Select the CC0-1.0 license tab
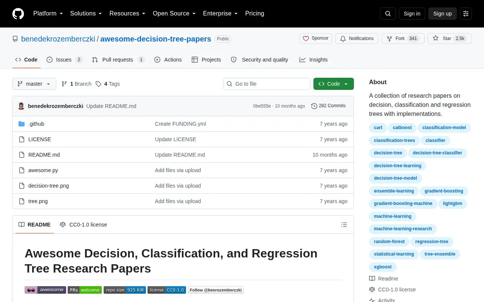Image resolution: width=484 pixels, height=302 pixels. pos(83,225)
